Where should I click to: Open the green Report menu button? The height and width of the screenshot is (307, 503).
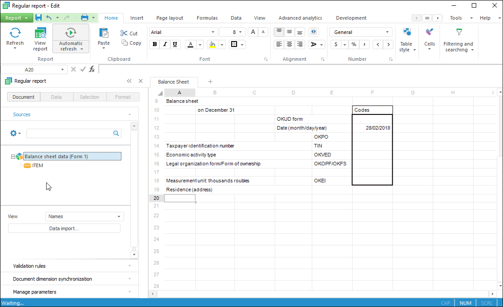pyautogui.click(x=16, y=18)
